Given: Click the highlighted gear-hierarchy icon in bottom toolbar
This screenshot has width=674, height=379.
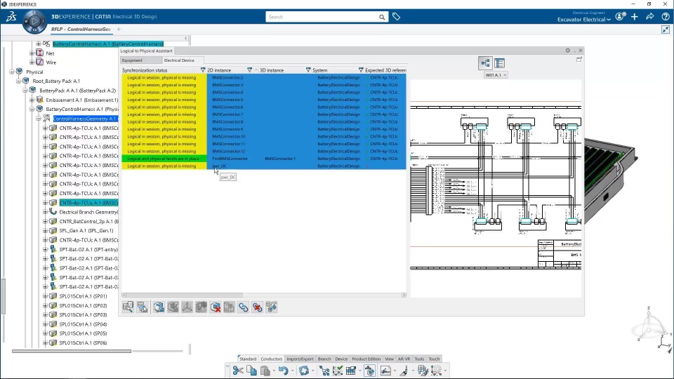Looking at the screenshot, I should pos(369,371).
